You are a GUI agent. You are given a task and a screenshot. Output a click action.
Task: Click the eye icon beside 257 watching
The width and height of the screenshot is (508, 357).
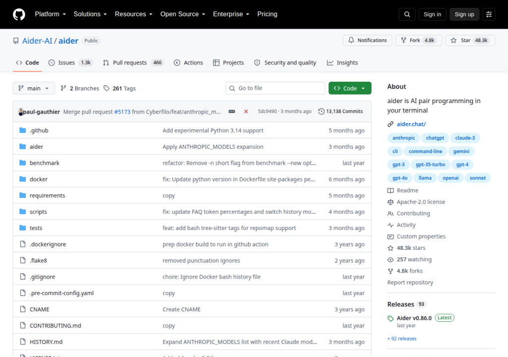(x=390, y=259)
